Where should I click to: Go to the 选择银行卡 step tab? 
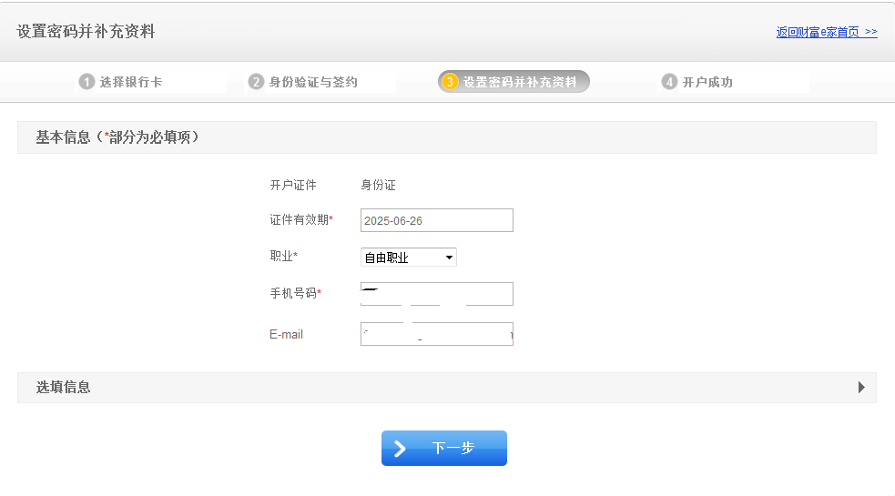point(131,82)
